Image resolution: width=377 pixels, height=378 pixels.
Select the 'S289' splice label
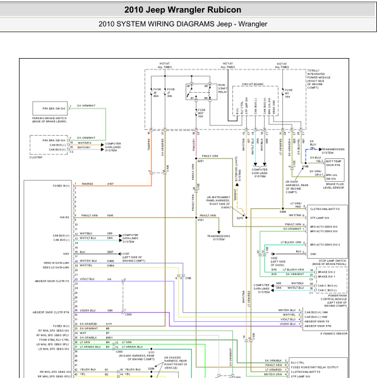[283, 211]
